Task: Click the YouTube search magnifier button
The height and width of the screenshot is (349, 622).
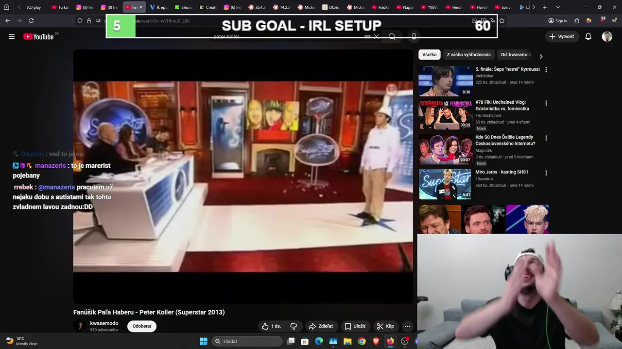Action: point(392,36)
